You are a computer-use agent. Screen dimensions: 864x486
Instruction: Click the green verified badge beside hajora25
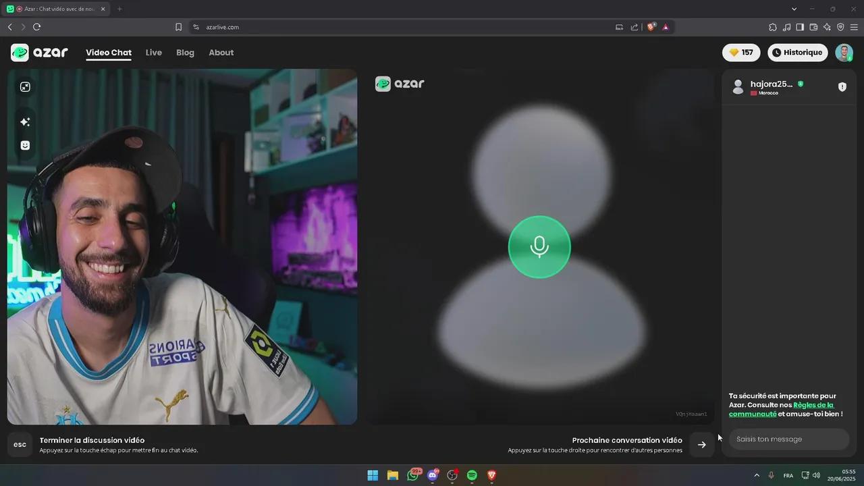point(801,84)
